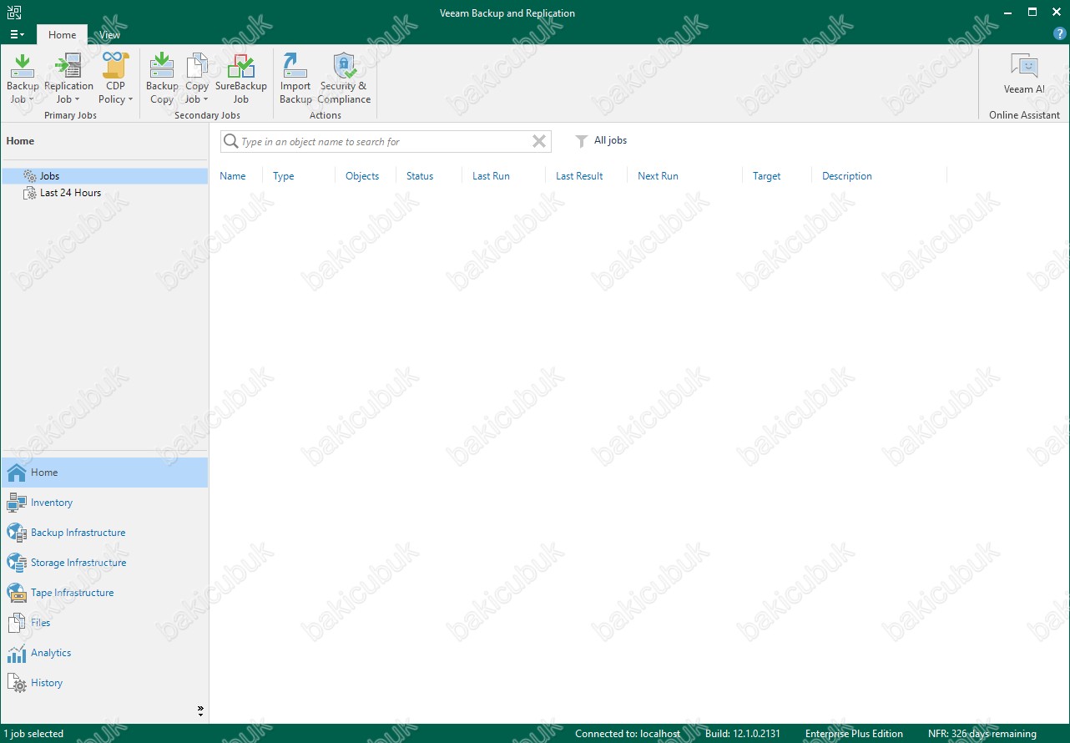1070x743 pixels.
Task: Sort by the Last Run column
Action: tap(491, 176)
